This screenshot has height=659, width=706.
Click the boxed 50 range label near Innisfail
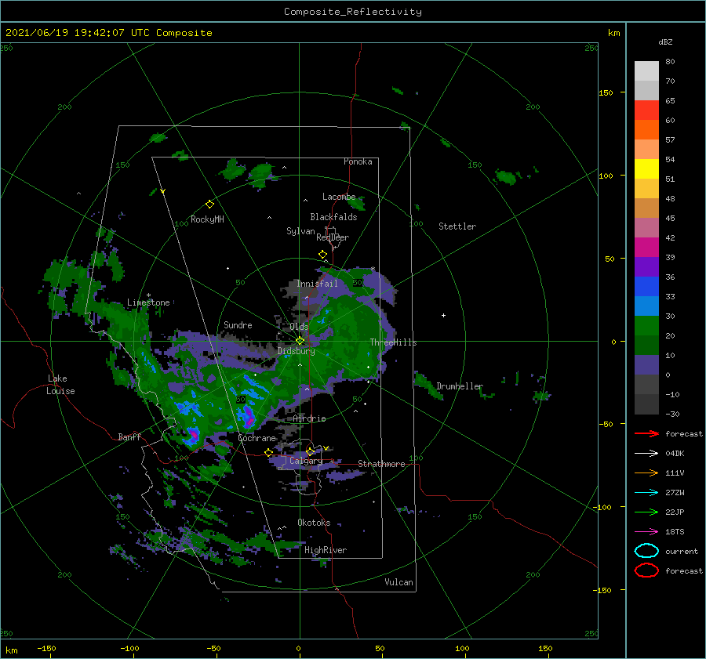(358, 283)
